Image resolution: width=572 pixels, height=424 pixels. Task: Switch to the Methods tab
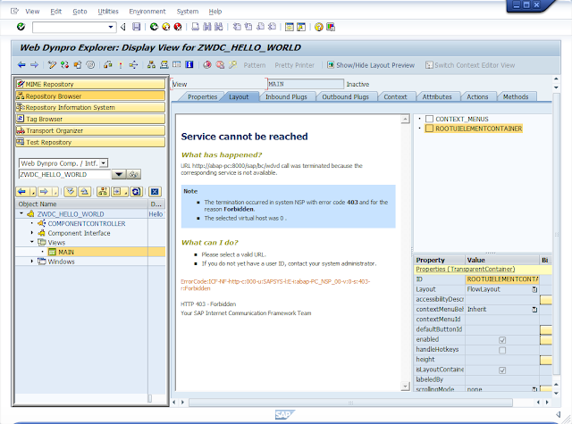click(516, 97)
